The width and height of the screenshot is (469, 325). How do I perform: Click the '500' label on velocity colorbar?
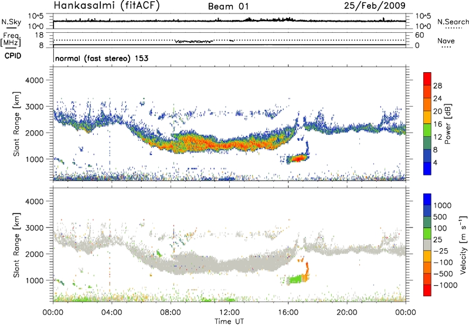[439, 216]
